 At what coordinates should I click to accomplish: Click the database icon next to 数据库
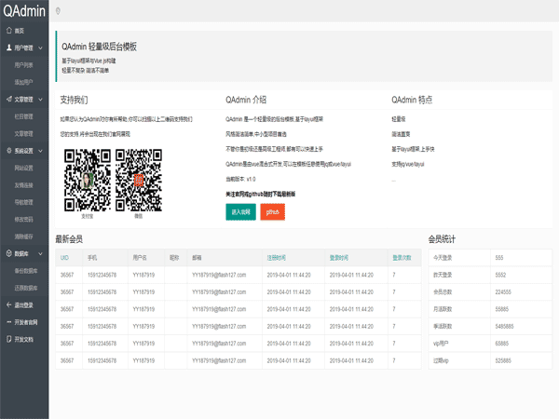(7, 252)
